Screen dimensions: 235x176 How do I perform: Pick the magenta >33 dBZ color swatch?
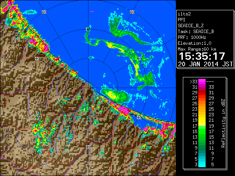tap(202, 81)
